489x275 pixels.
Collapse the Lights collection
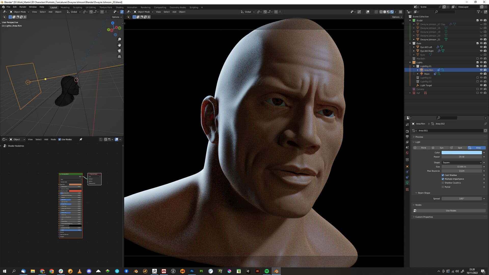pyautogui.click(x=410, y=62)
